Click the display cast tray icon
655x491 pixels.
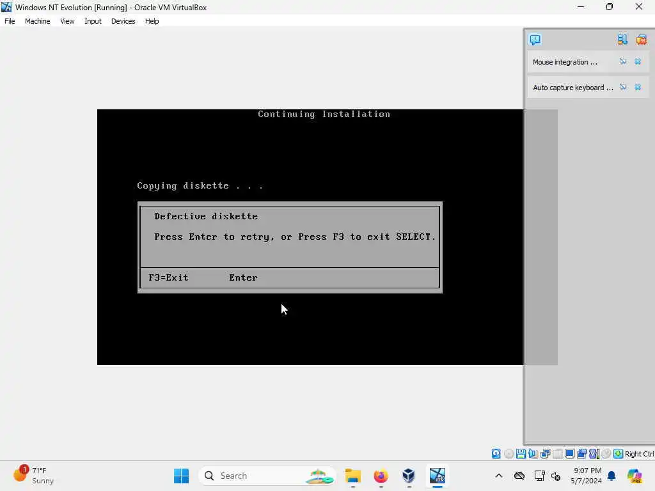[x=539, y=476]
